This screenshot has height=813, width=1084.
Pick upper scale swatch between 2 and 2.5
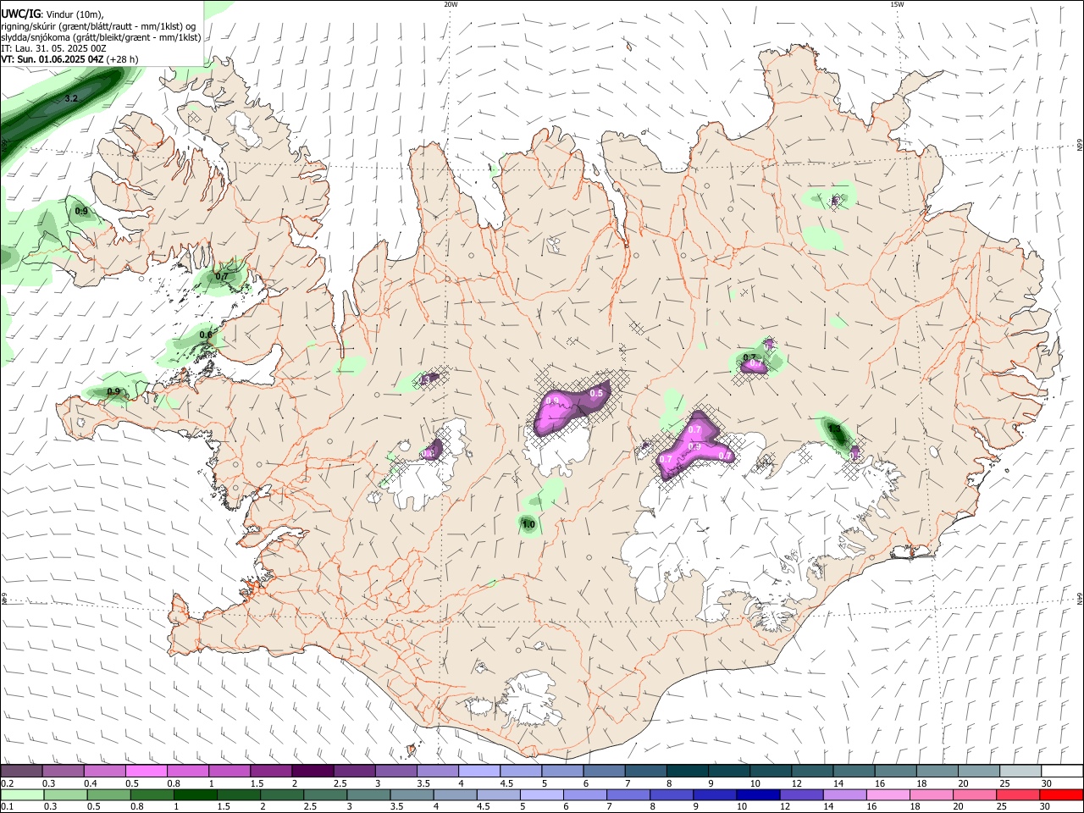[312, 772]
